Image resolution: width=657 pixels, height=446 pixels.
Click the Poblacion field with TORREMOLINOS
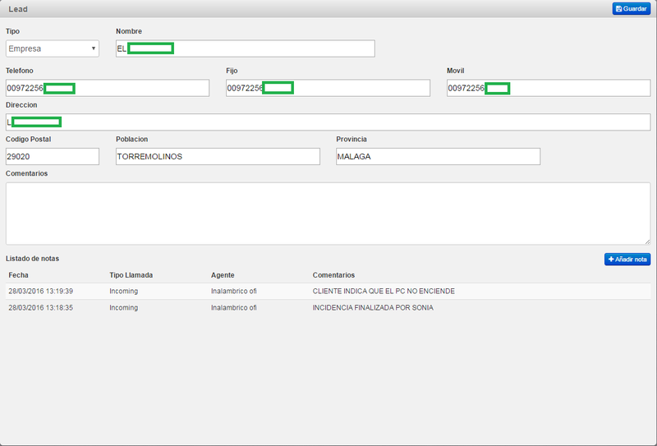point(217,156)
